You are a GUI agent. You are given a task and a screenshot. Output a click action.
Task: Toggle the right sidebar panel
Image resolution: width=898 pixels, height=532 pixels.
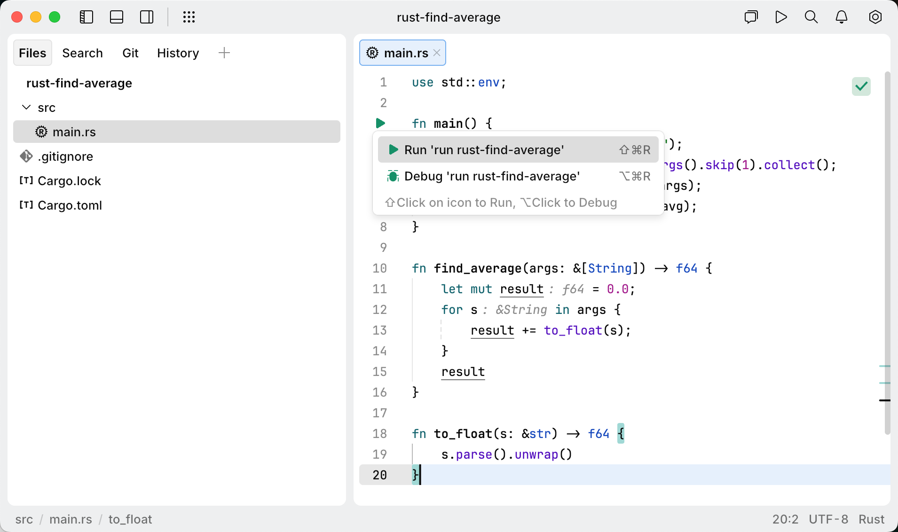point(147,17)
